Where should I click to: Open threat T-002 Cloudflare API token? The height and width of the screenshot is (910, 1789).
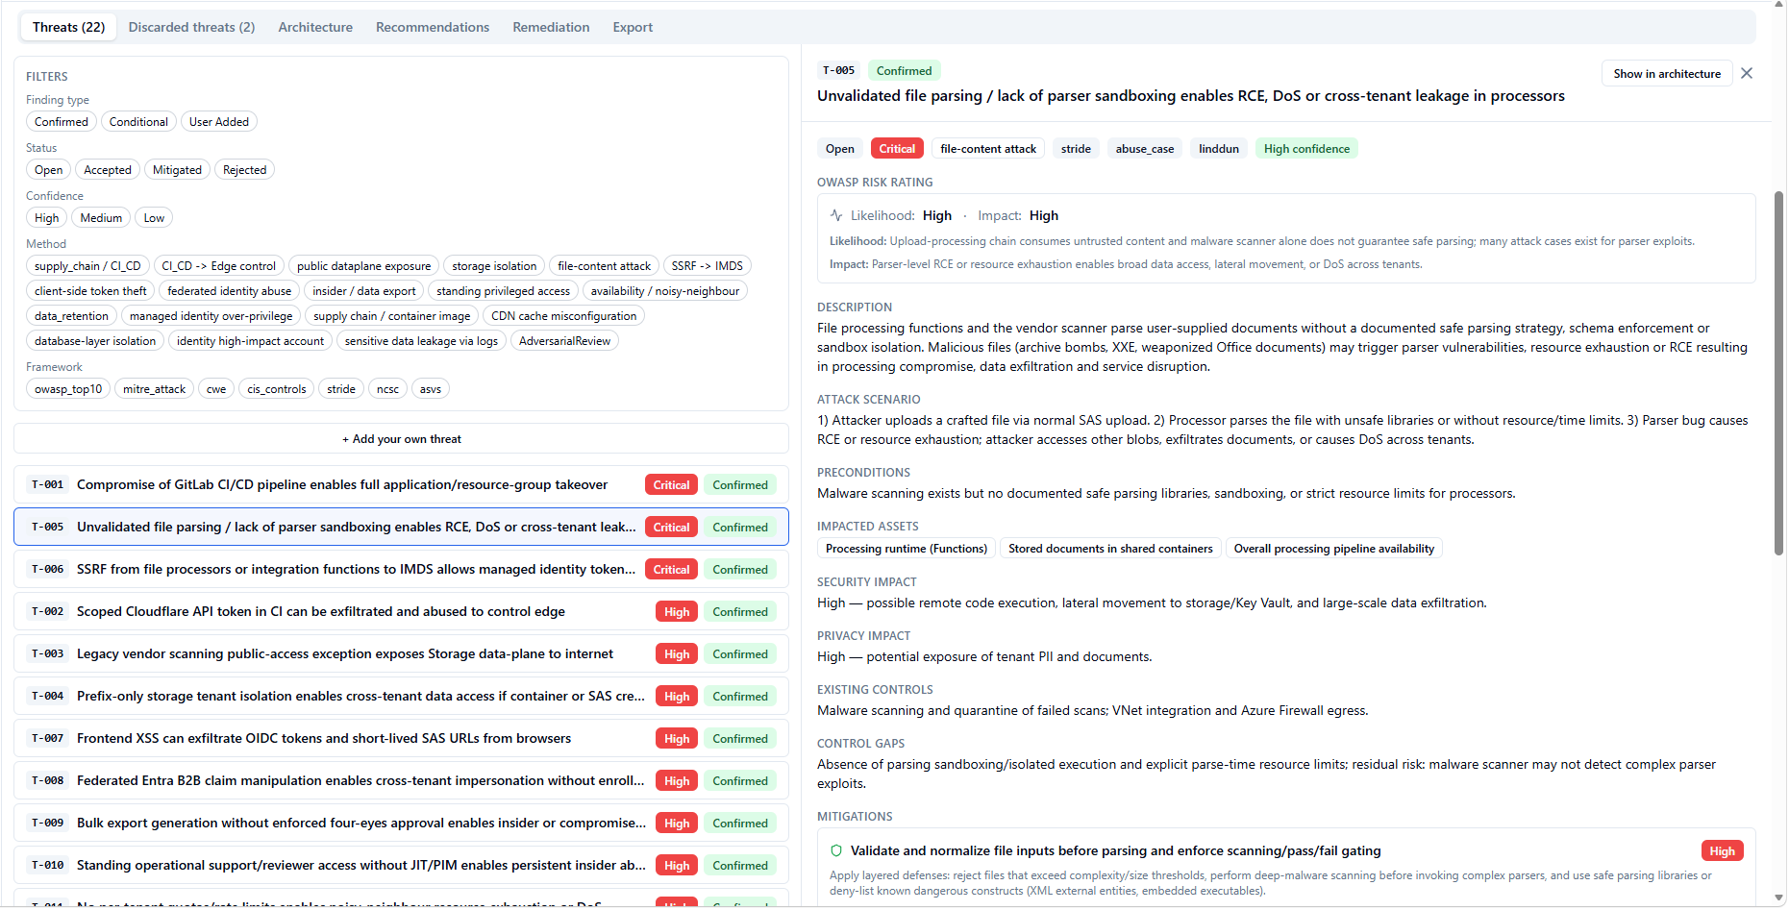(402, 612)
